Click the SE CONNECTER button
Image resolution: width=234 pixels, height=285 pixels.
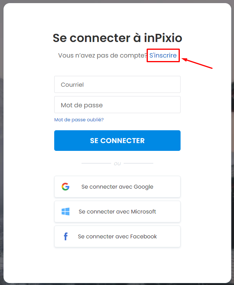117,140
